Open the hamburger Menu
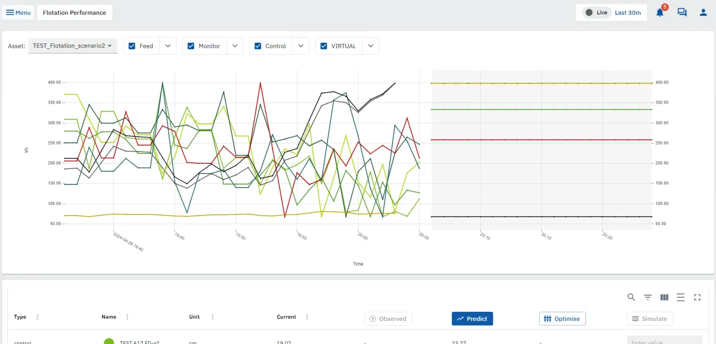The height and width of the screenshot is (344, 716). (19, 13)
